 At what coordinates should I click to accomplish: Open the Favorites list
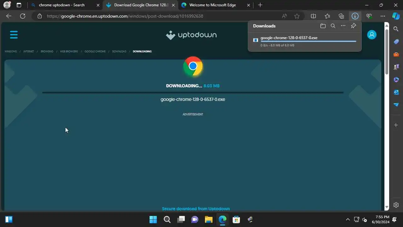[327, 16]
